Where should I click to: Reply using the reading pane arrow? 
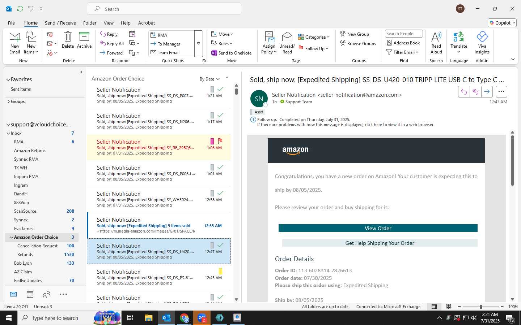pyautogui.click(x=464, y=92)
